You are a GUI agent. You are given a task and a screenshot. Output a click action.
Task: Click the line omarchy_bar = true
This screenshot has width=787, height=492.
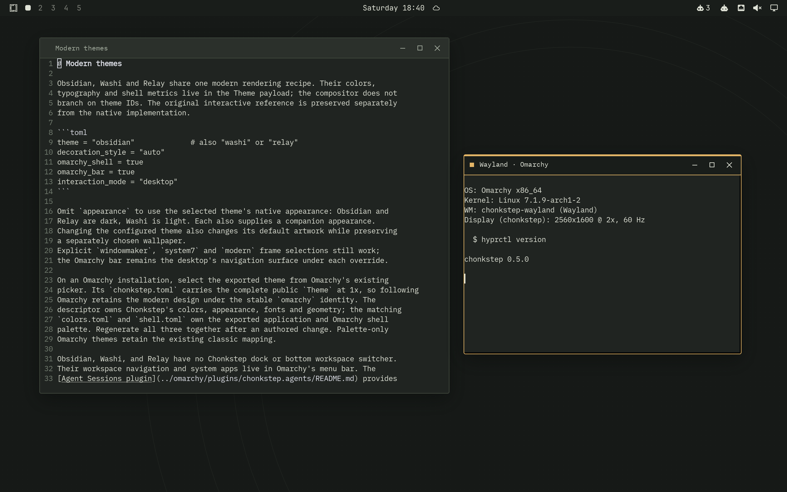96,172
